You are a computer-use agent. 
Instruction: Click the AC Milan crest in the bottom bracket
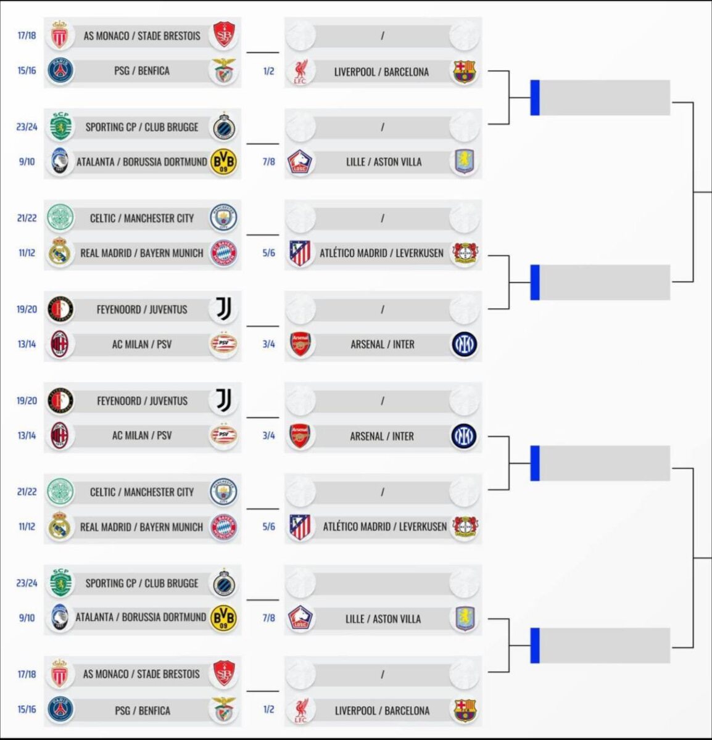click(x=60, y=435)
